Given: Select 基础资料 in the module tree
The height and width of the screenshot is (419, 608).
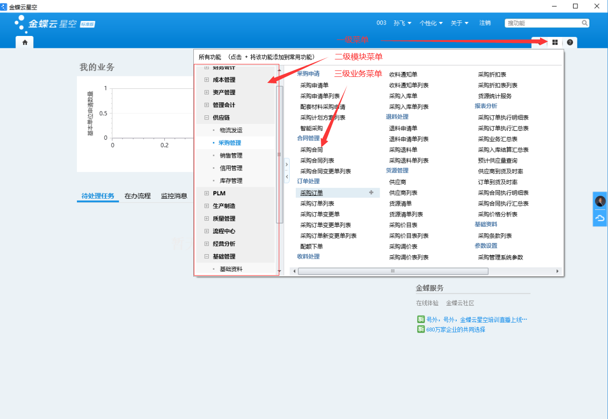Looking at the screenshot, I should click(x=231, y=269).
